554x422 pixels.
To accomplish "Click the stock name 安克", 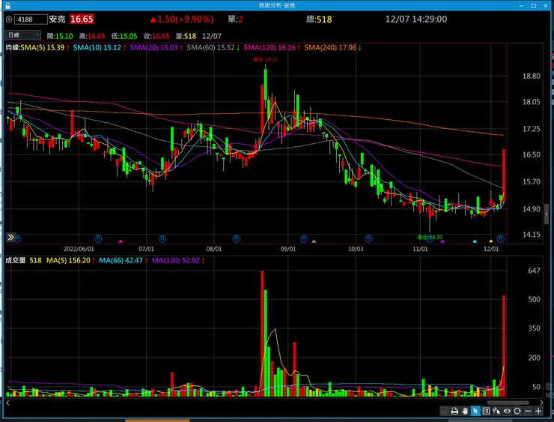I will point(57,19).
